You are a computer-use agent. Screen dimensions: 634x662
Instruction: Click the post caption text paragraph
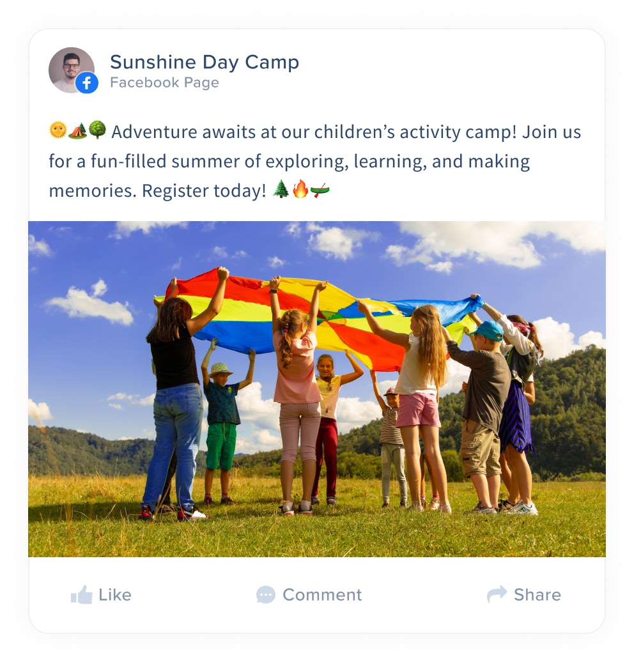[315, 161]
